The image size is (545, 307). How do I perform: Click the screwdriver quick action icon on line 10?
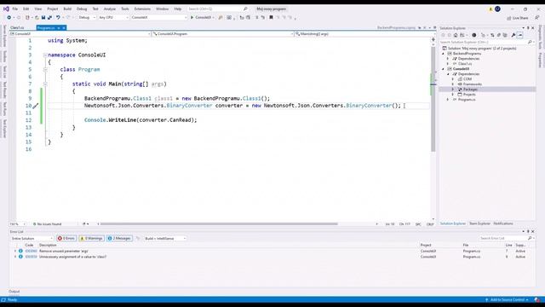point(36,106)
